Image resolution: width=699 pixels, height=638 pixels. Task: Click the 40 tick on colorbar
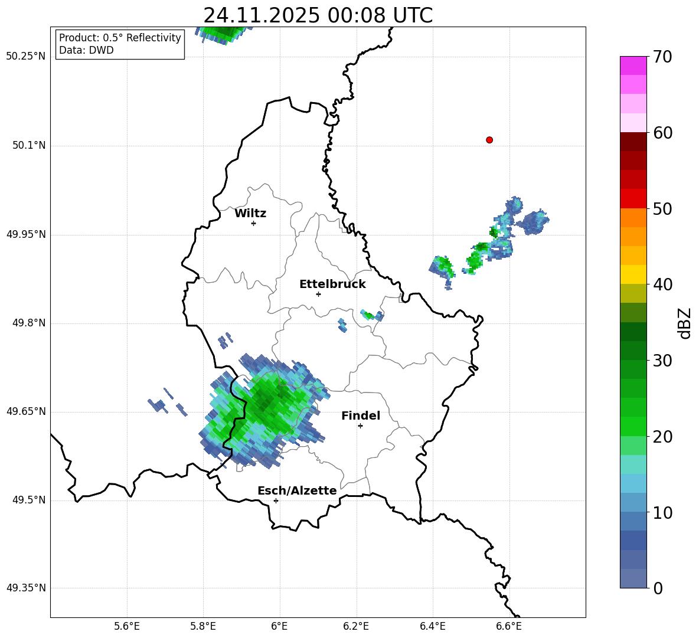click(x=662, y=284)
